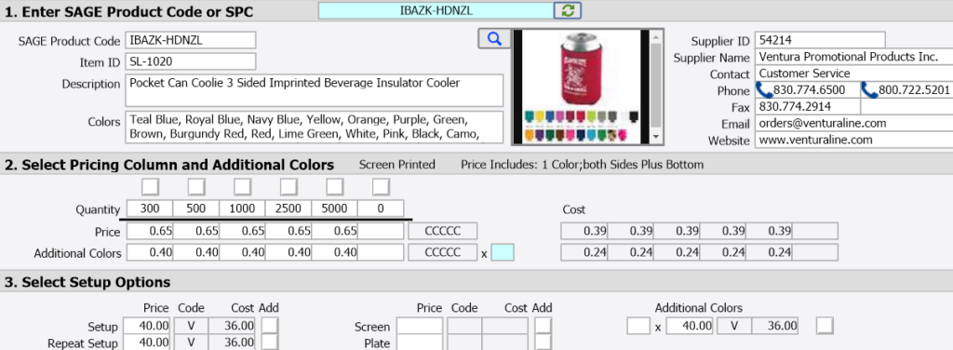Click the scroll up arrow in image panel
This screenshot has height=350, width=953.
[656, 37]
